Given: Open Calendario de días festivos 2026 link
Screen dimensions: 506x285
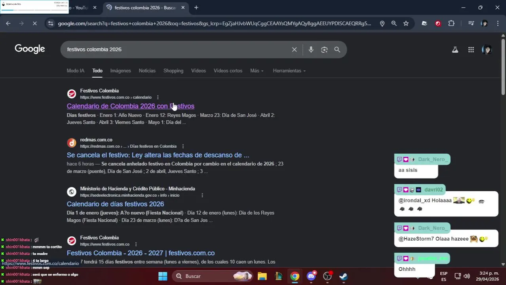Looking at the screenshot, I should [115, 204].
